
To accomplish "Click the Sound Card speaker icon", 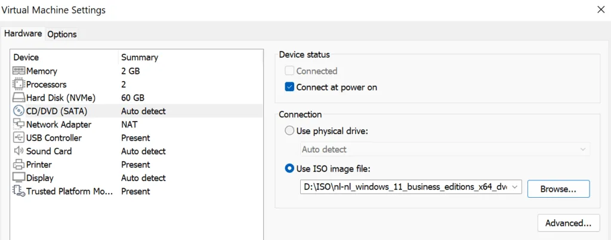I will click(18, 151).
